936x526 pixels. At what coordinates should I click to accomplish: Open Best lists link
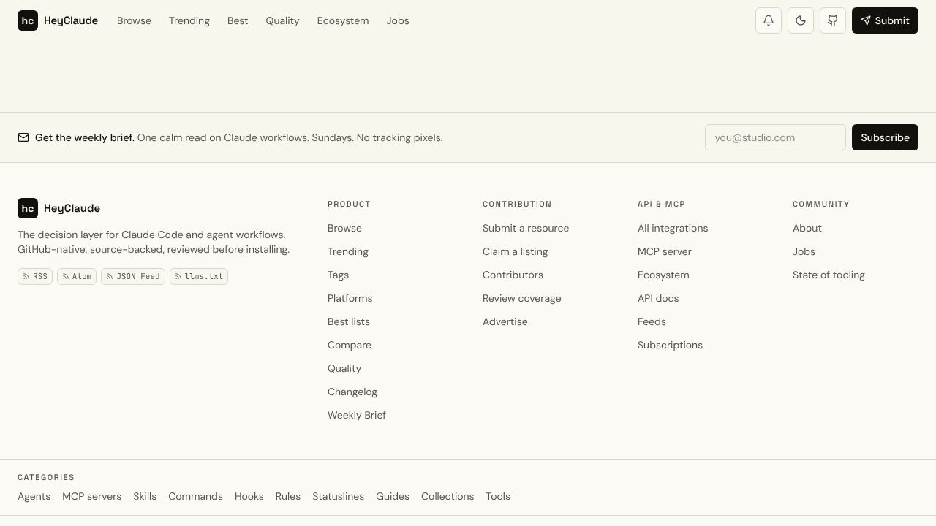click(349, 321)
